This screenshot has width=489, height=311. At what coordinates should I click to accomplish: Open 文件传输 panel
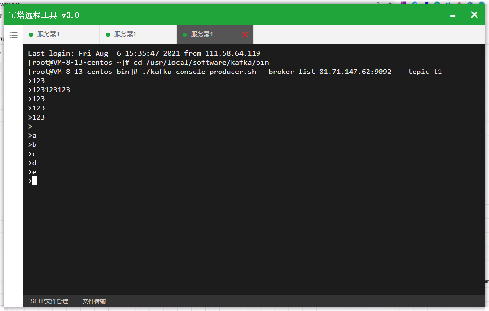(x=94, y=301)
